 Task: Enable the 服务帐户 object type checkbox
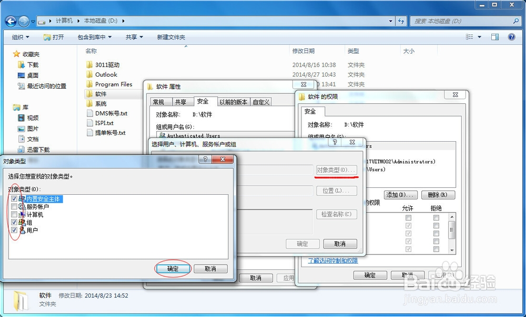[14, 206]
